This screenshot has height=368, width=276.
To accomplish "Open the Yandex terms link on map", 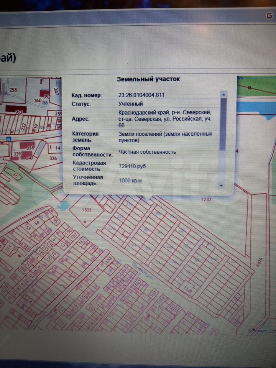I will click(272, 330).
